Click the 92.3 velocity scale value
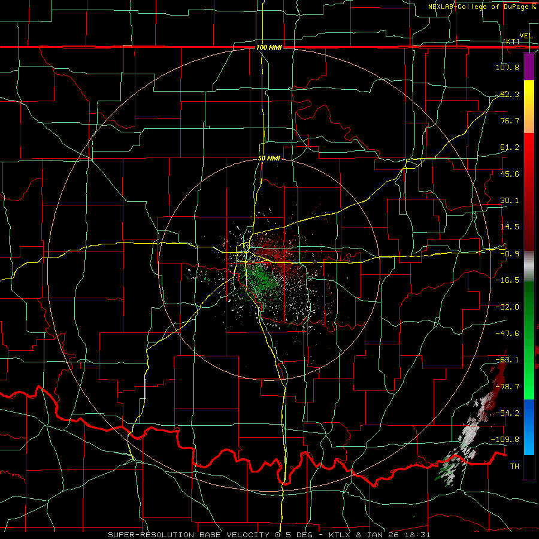 (509, 94)
